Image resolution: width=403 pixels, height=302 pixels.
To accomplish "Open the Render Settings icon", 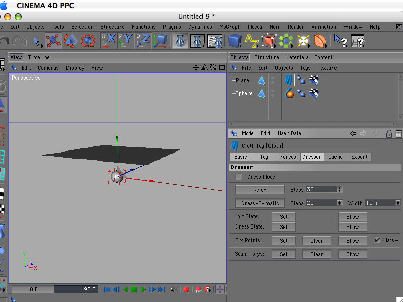I will click(215, 41).
